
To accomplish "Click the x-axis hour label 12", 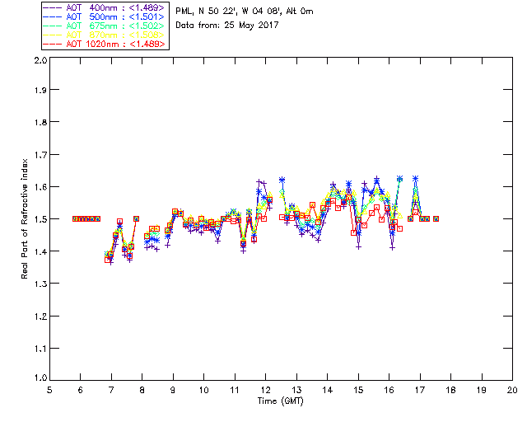I will coord(265,390).
